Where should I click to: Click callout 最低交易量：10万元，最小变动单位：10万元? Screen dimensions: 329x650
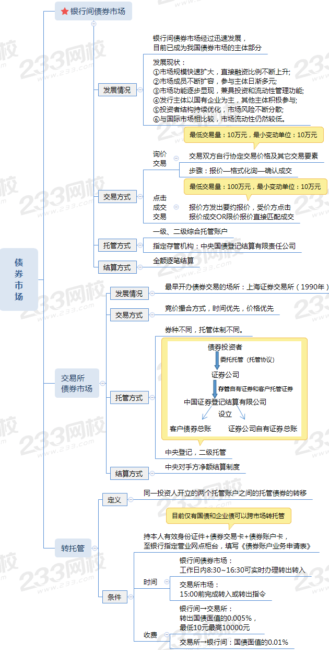click(x=253, y=135)
